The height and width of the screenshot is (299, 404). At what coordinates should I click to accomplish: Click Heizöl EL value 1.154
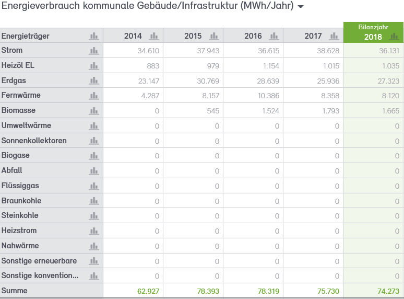pyautogui.click(x=271, y=66)
